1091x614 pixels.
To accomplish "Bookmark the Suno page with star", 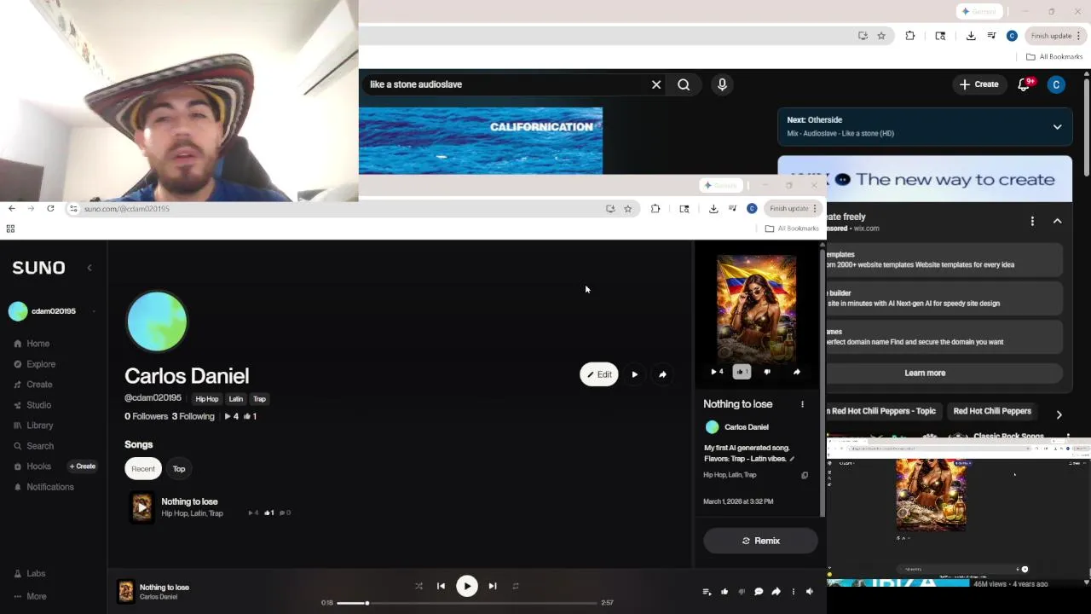I will click(x=627, y=209).
